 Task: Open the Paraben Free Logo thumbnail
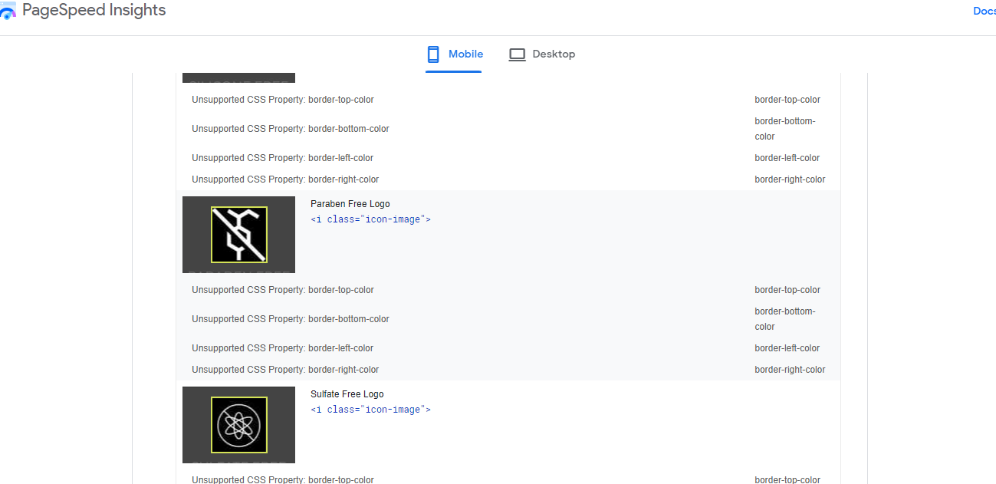tap(238, 235)
